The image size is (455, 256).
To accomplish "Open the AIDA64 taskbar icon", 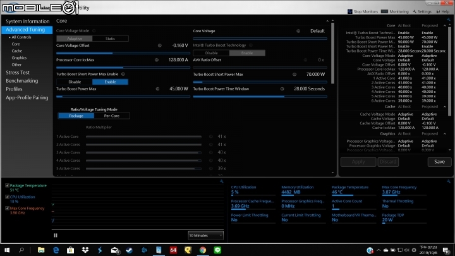I will point(173,250).
